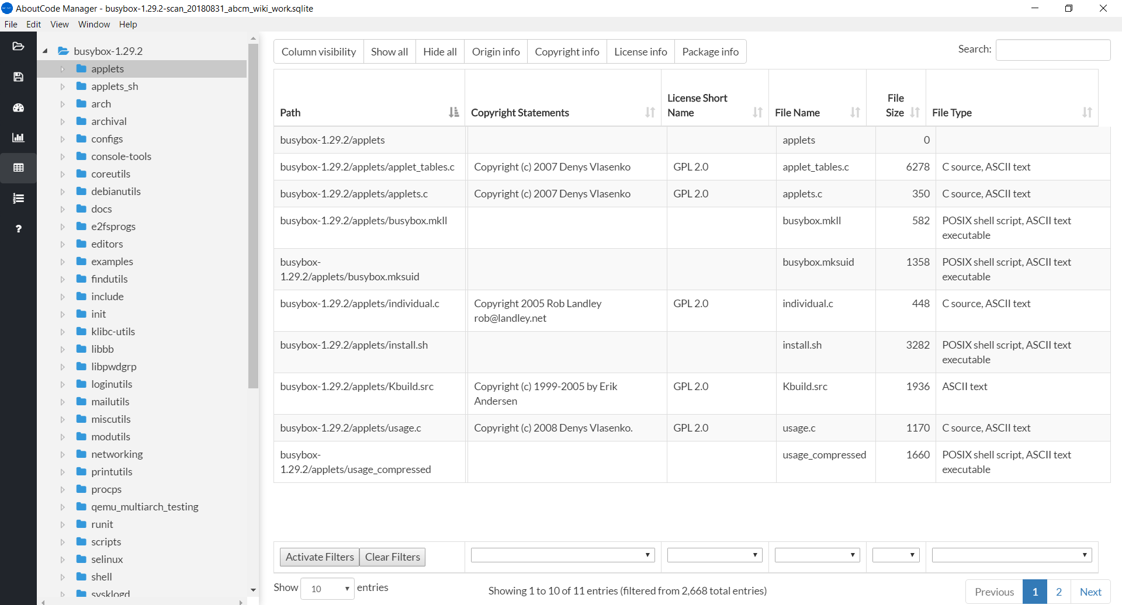Show License info columns
The image size is (1122, 605).
pos(640,52)
